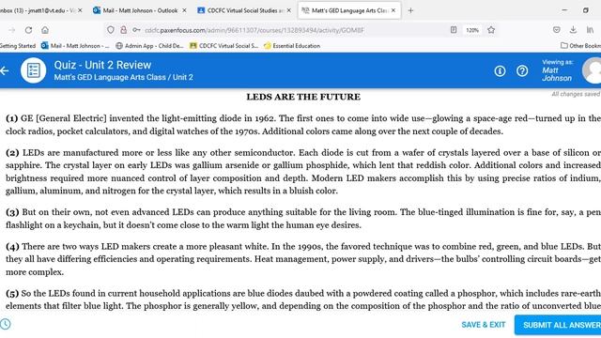
Task: Click the paragraph marker (1)
Action: click(x=12, y=118)
